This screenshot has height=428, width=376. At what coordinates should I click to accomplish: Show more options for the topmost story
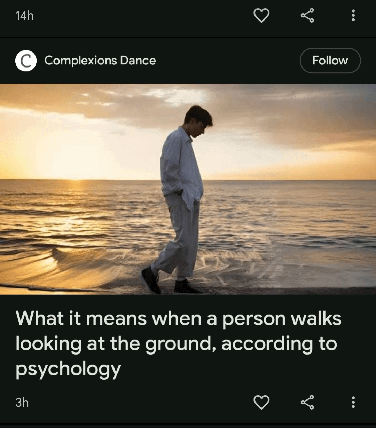[353, 16]
